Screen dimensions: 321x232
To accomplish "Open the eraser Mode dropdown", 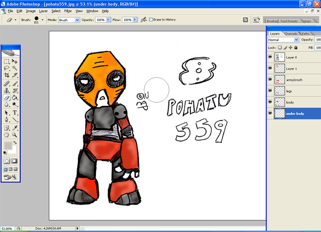I will tap(69, 20).
